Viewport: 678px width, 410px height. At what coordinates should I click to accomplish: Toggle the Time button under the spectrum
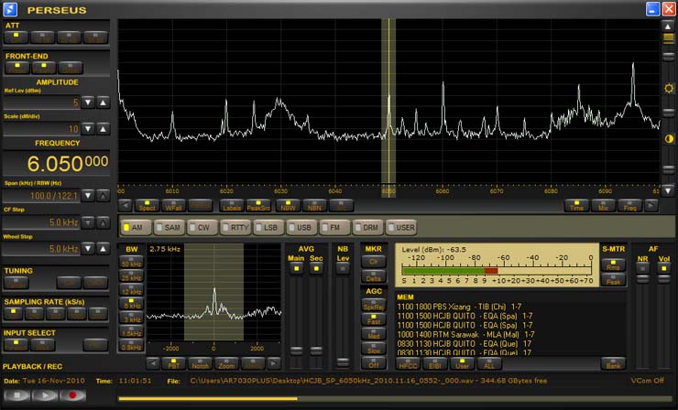click(577, 206)
